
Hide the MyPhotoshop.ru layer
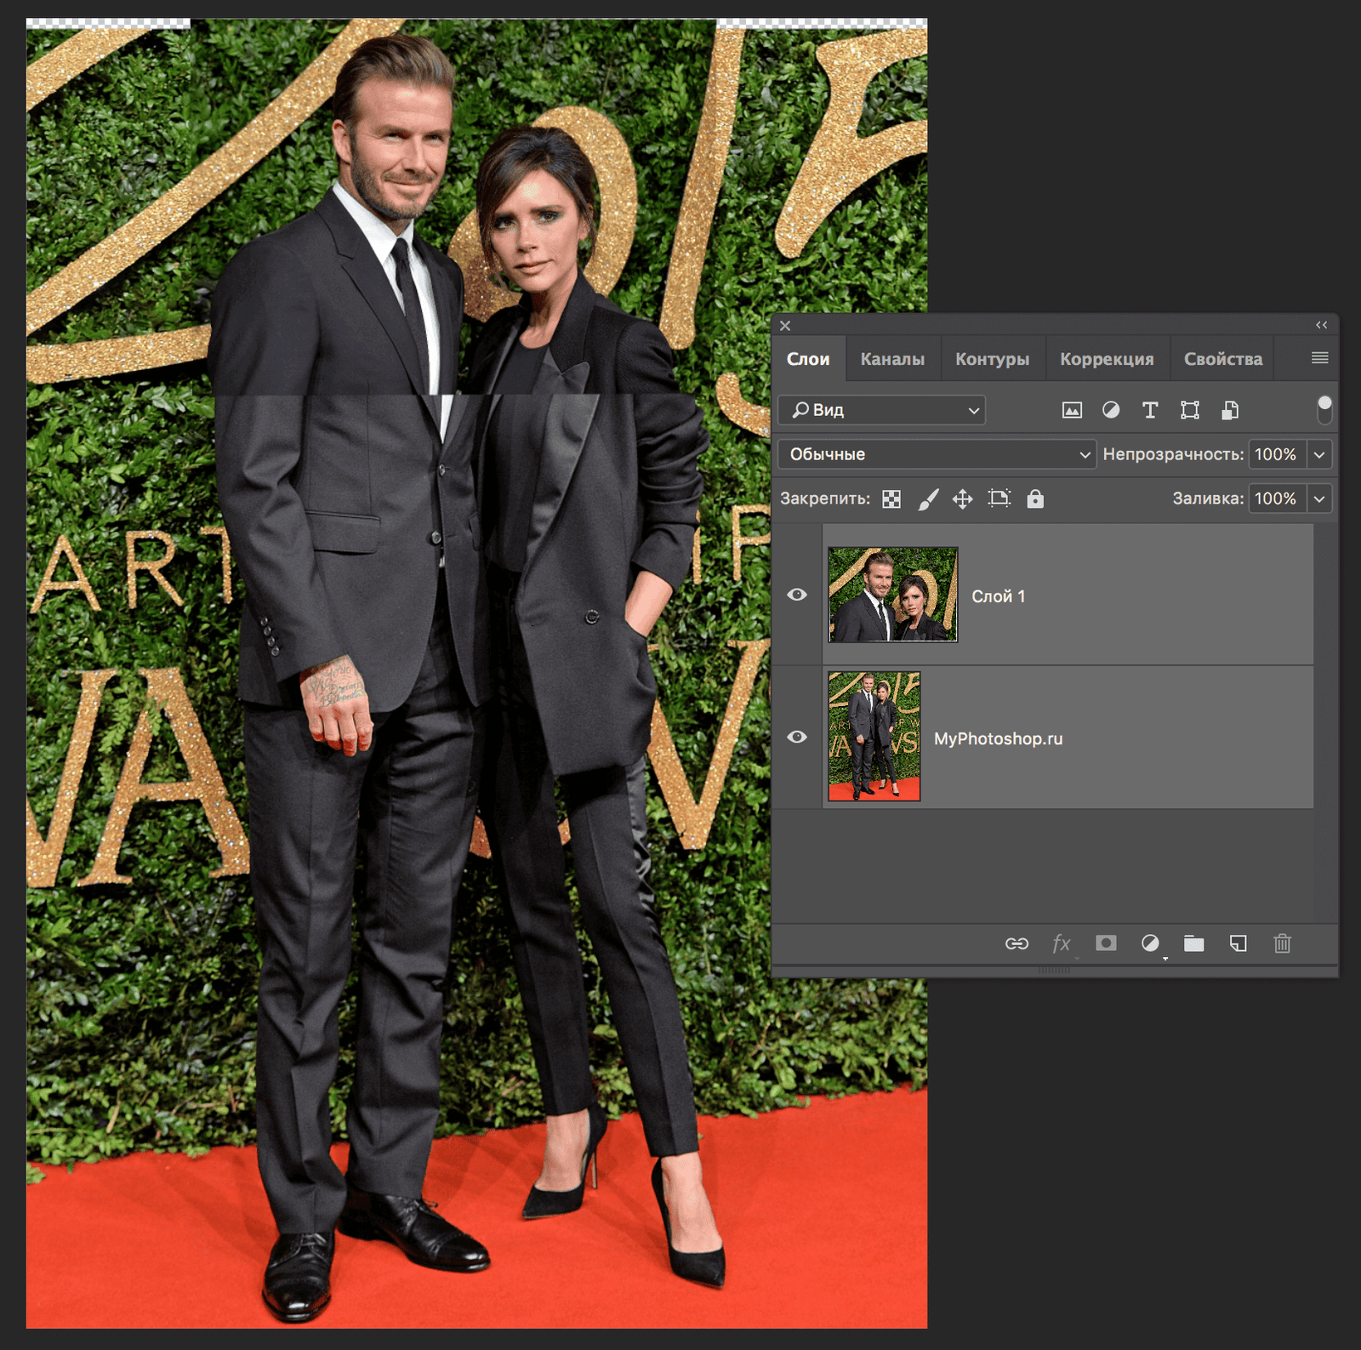coord(797,738)
